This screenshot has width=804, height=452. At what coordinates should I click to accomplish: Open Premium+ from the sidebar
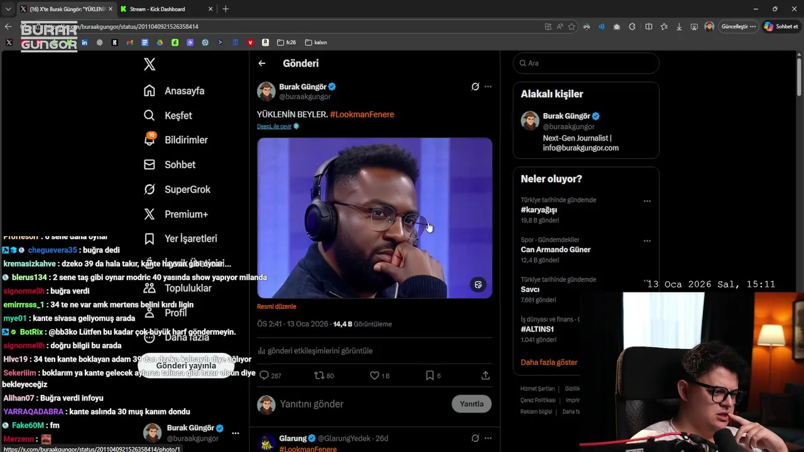(x=175, y=214)
